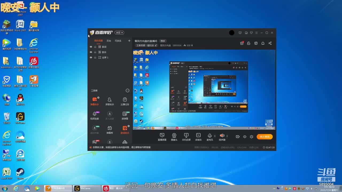Open the 歌词助手 settings gear
342x192 pixels.
point(129,126)
